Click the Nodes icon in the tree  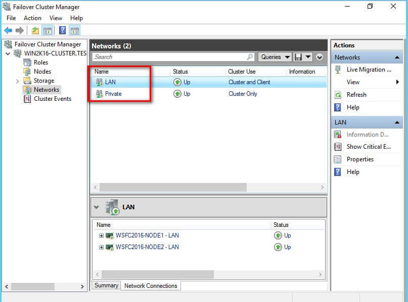tap(27, 72)
